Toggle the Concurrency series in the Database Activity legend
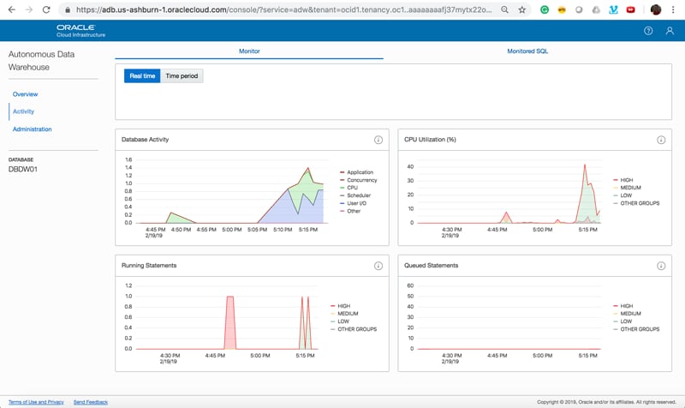Screen dimensions: 685x408 click(x=358, y=180)
